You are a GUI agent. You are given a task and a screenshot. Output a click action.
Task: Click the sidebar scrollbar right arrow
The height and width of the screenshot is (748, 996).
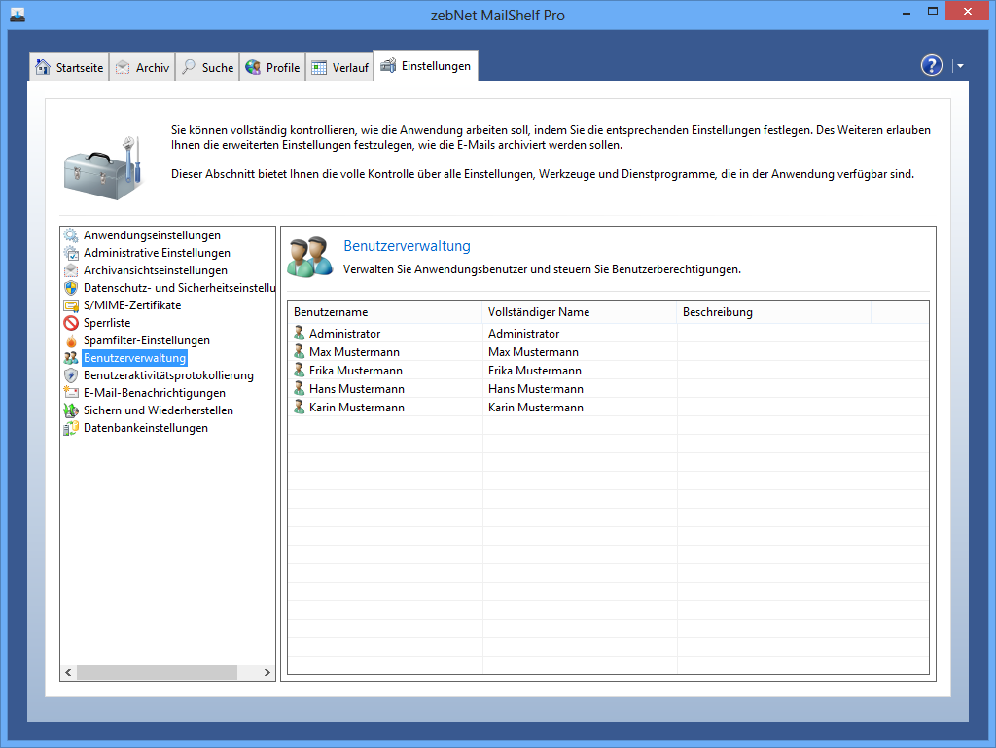coord(267,672)
